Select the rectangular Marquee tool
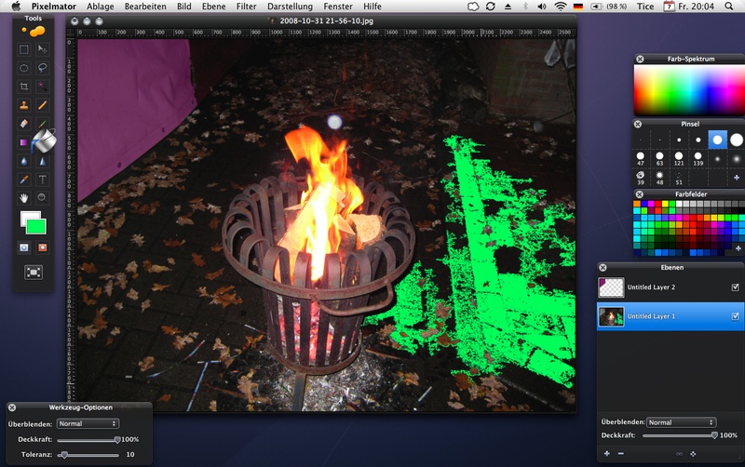This screenshot has height=467, width=745. (24, 49)
